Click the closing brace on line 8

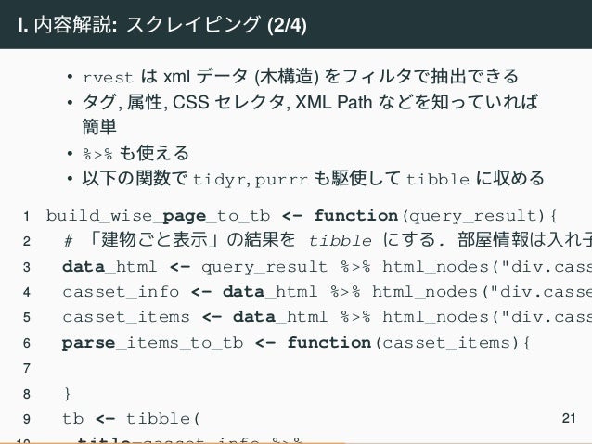[x=67, y=393]
